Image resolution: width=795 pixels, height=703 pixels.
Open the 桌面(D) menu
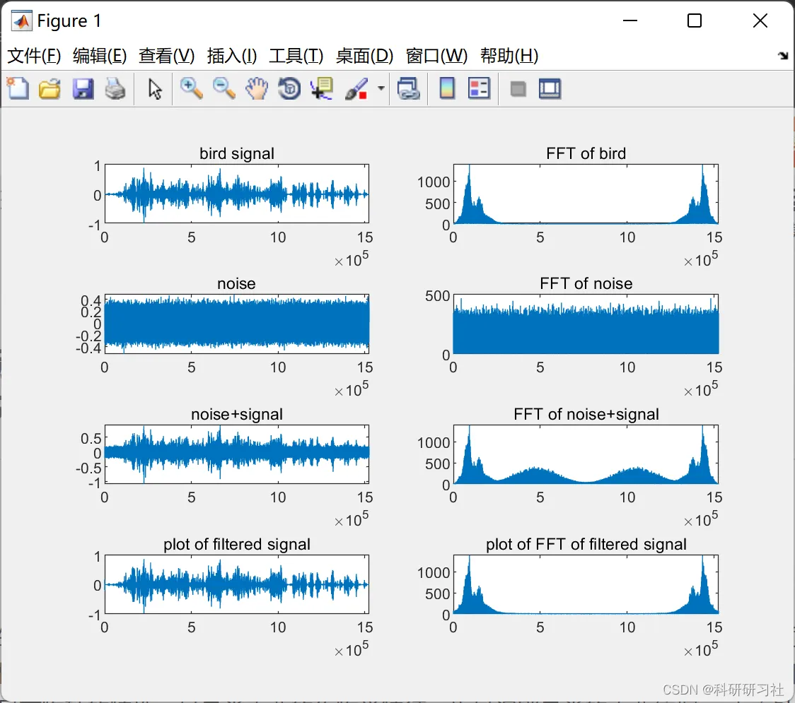coord(364,56)
